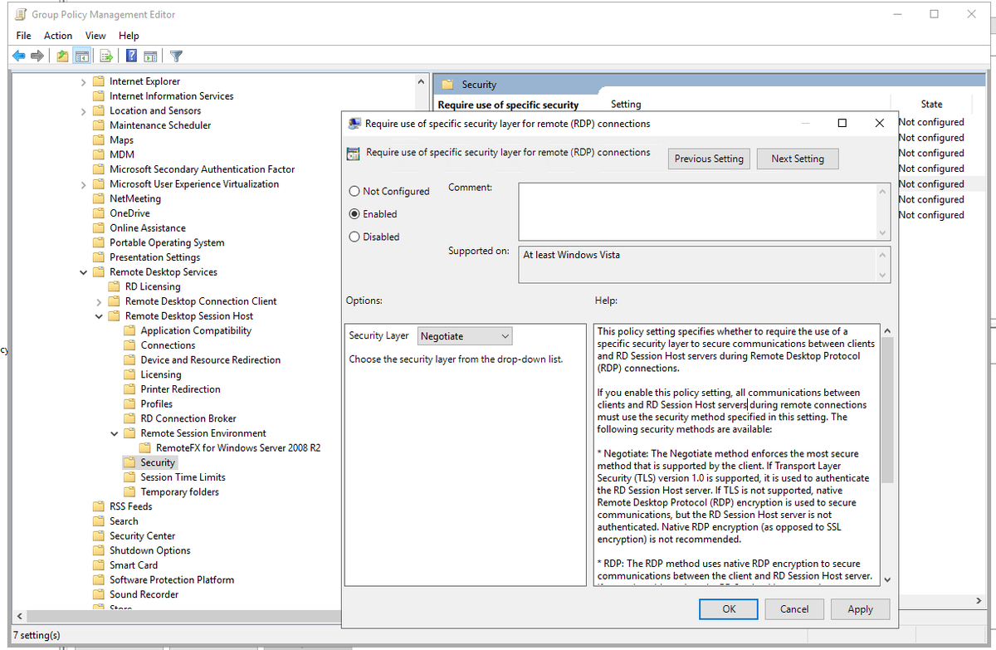Open the File menu
This screenshot has height=650, width=996.
23,36
